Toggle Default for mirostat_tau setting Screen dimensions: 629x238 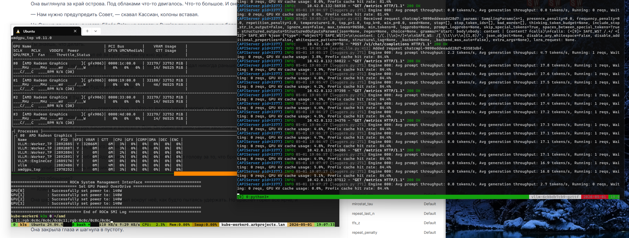(430, 204)
